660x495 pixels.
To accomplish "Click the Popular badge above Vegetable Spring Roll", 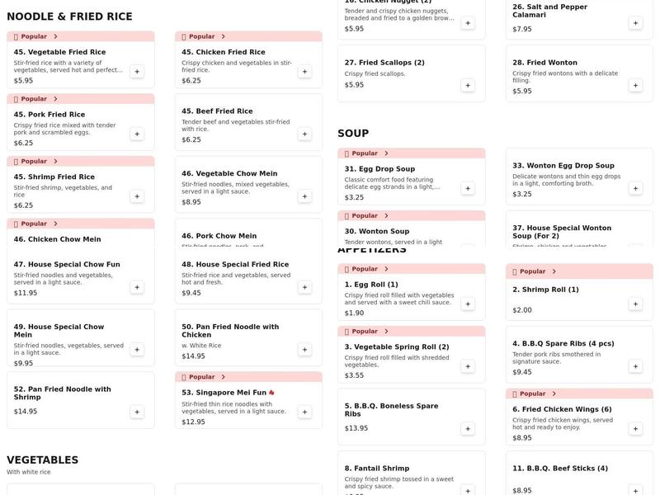I will 365,330.
